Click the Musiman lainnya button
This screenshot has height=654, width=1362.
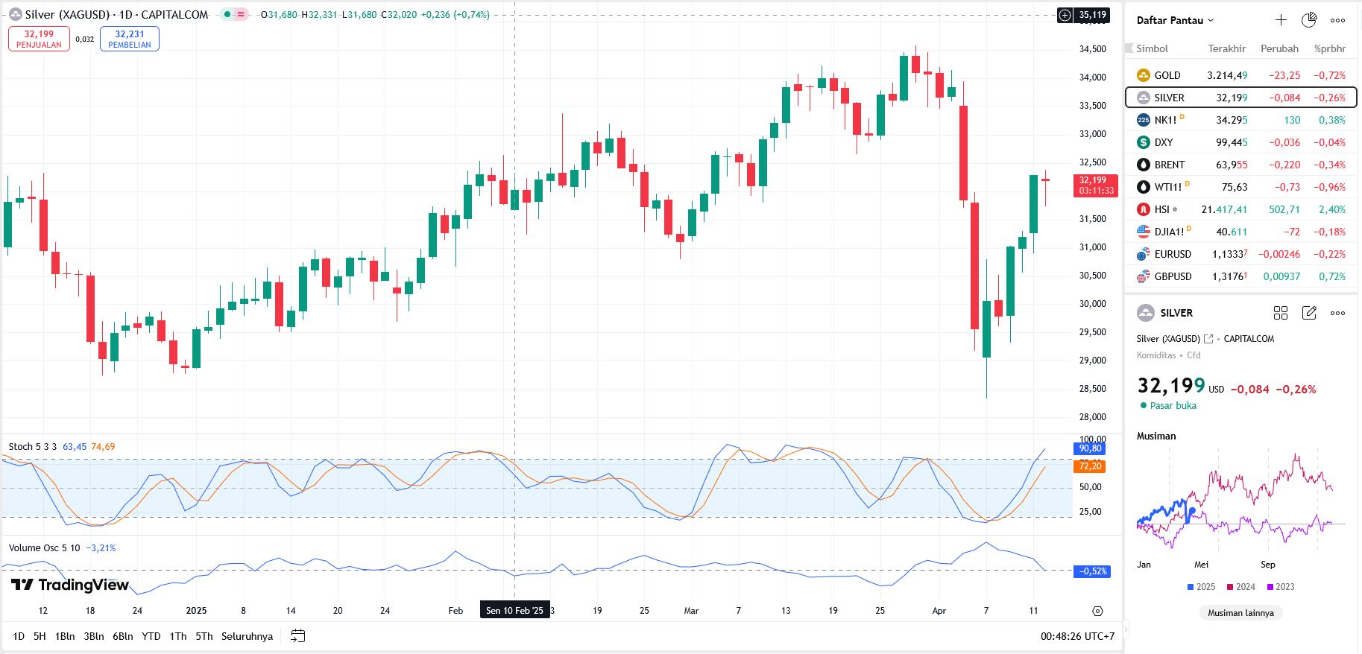1241,613
